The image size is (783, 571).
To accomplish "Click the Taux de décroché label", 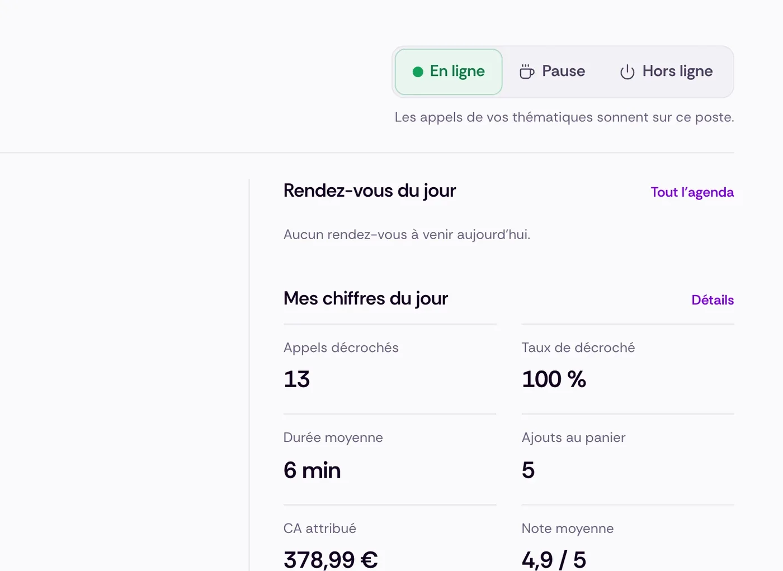I will (578, 348).
